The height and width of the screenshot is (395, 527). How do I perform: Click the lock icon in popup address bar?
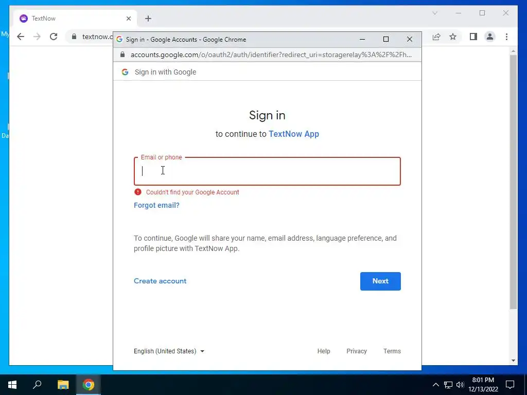point(122,55)
